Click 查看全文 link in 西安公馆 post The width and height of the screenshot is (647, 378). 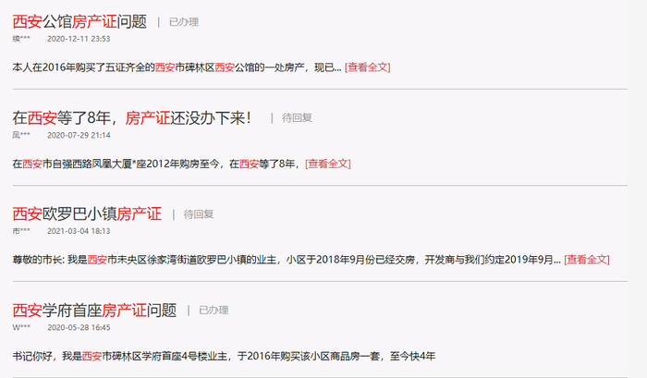368,67
